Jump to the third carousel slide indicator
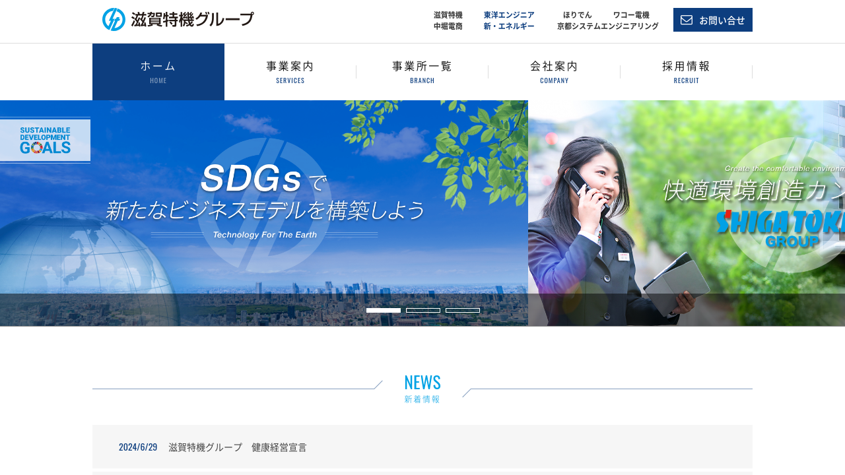Image resolution: width=845 pixels, height=475 pixels. (463, 310)
